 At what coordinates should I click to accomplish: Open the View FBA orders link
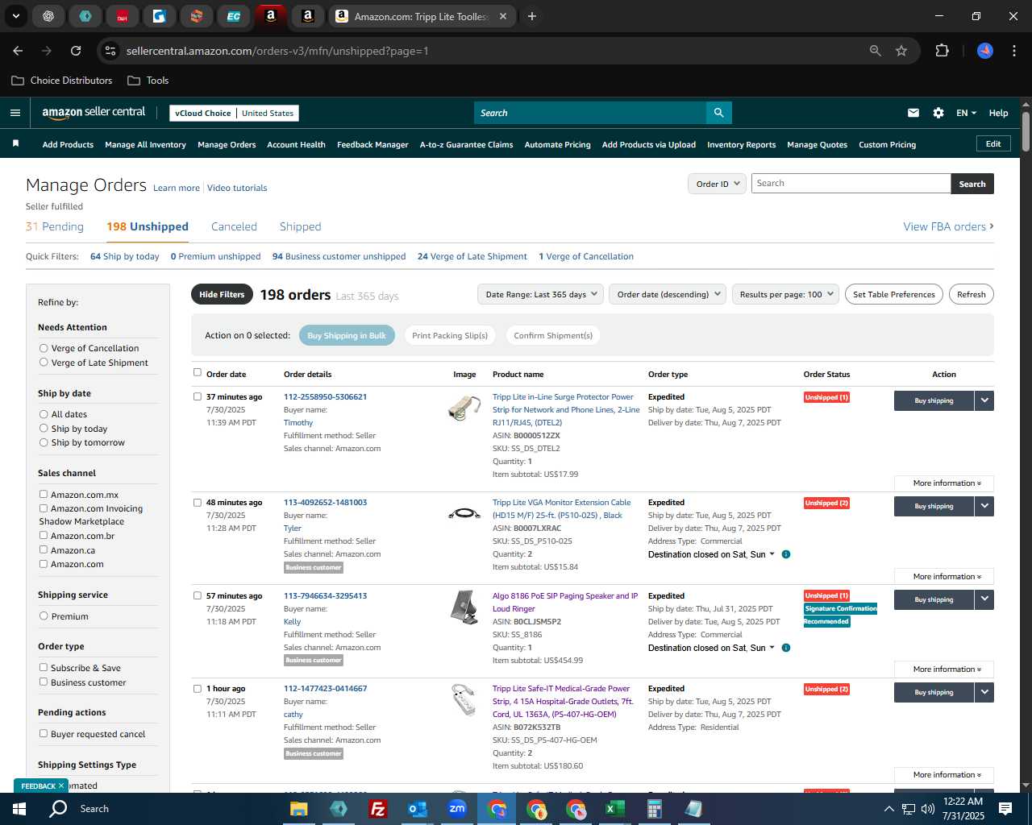click(948, 227)
